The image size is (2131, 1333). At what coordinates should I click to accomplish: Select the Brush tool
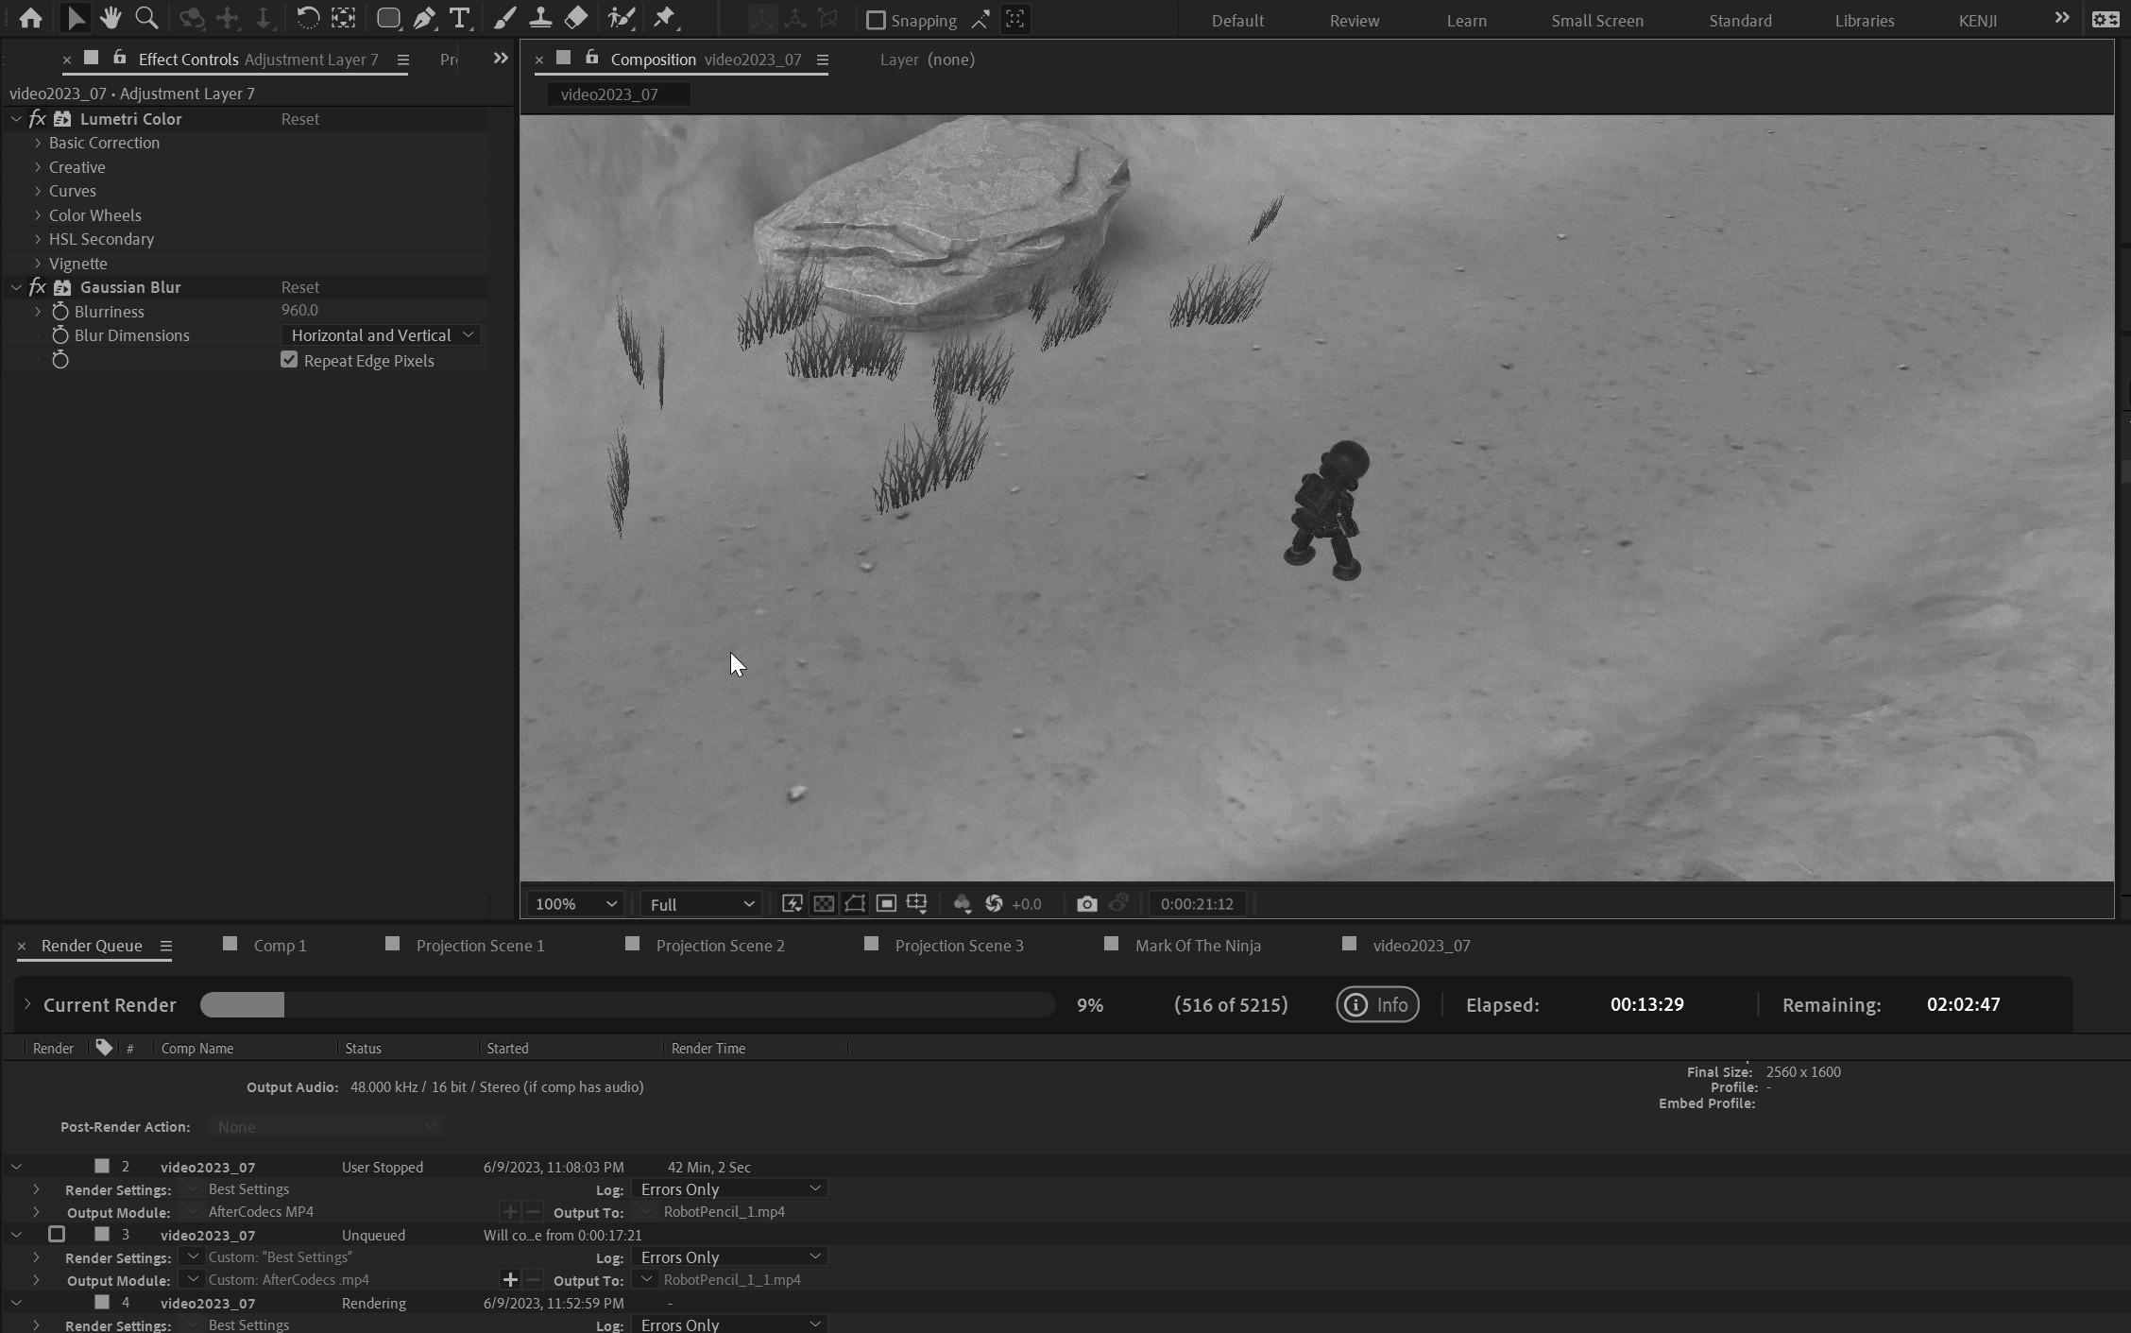coord(504,18)
